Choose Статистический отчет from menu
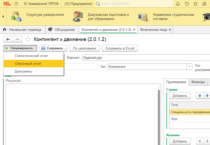The image size is (210, 145). click(31, 56)
